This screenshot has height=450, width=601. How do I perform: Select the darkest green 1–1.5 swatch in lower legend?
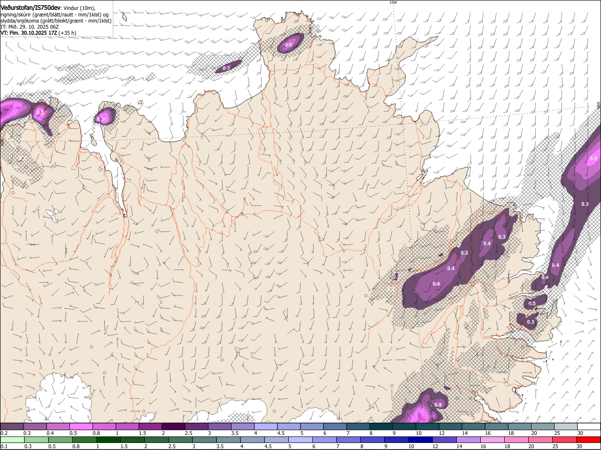point(108,440)
